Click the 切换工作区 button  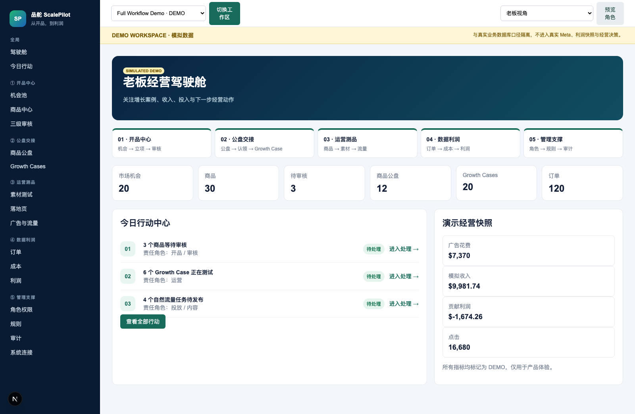225,13
